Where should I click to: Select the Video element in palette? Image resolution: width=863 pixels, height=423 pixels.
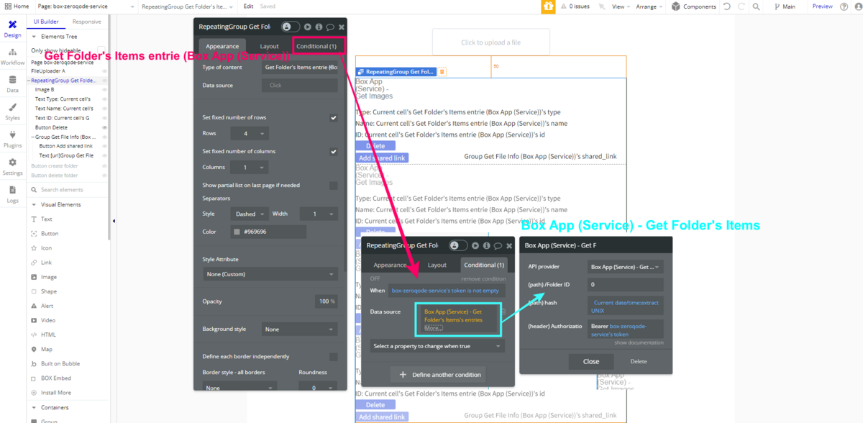pyautogui.click(x=47, y=320)
